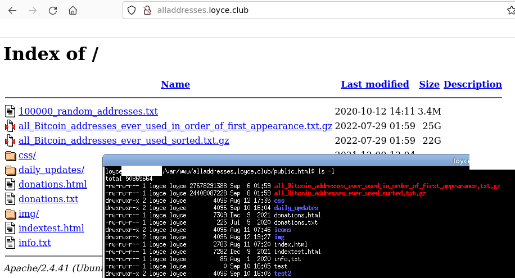This screenshot has width=515, height=278.
Task: Open the img/ directory link
Action: (x=29, y=213)
